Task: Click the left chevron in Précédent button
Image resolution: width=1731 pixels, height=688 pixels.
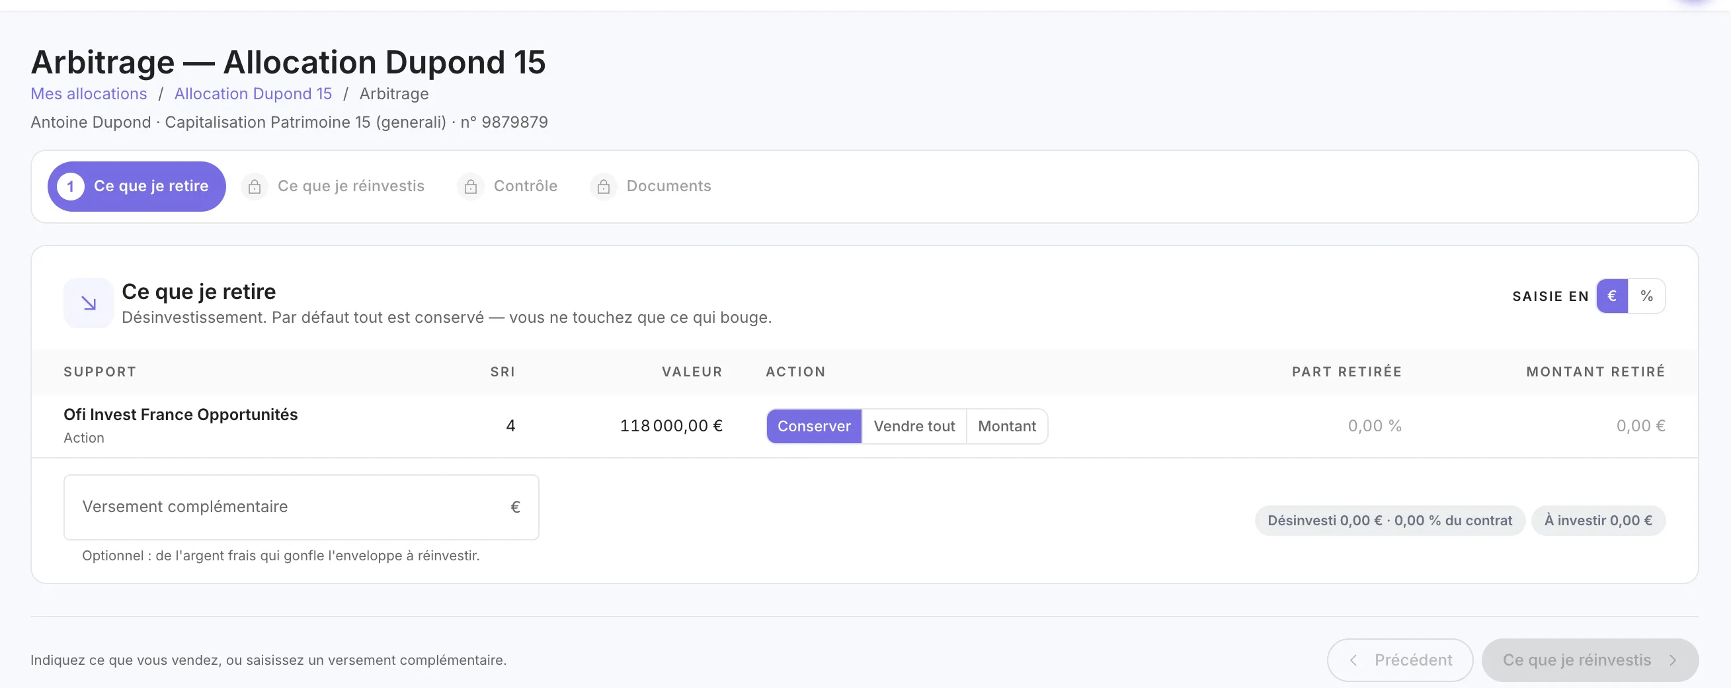Action: click(x=1353, y=660)
